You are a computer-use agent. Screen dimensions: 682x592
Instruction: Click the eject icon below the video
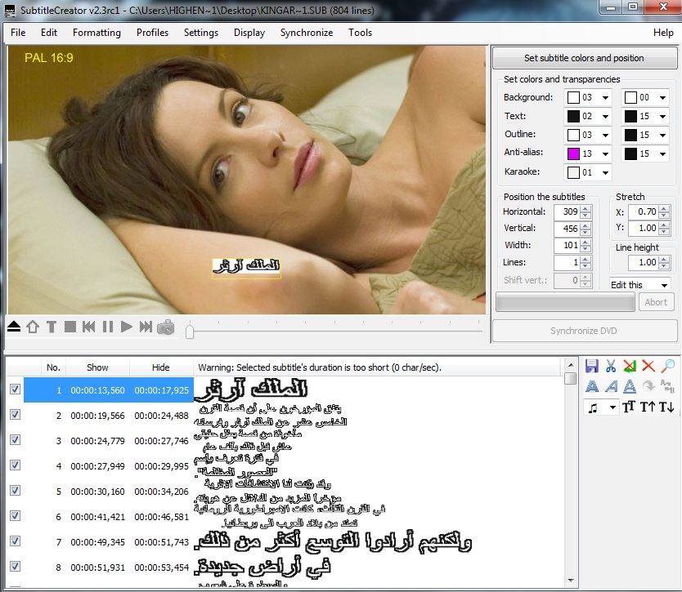(15, 327)
